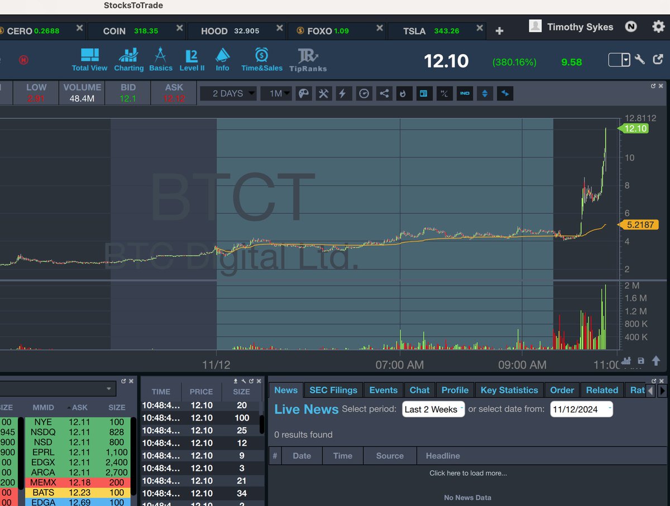This screenshot has height=506, width=670.
Task: Click the 12.10 price marker on chart
Action: pos(633,128)
